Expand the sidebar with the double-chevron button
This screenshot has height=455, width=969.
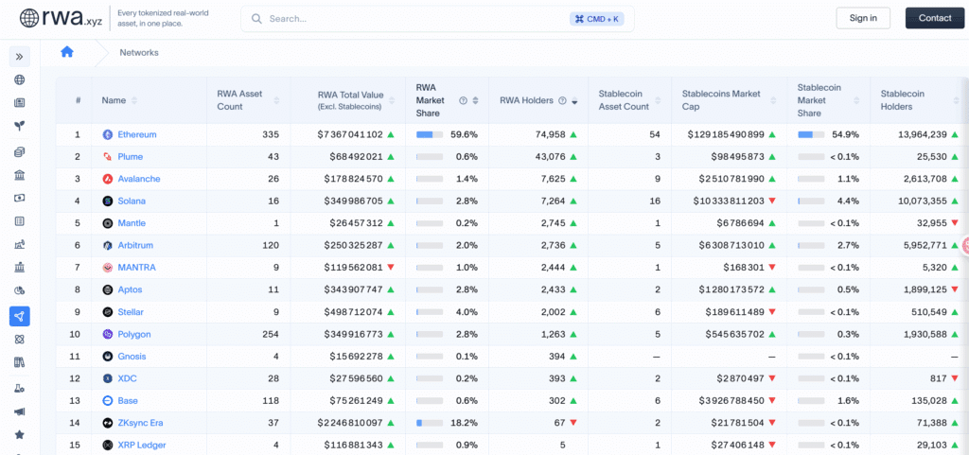pos(19,57)
